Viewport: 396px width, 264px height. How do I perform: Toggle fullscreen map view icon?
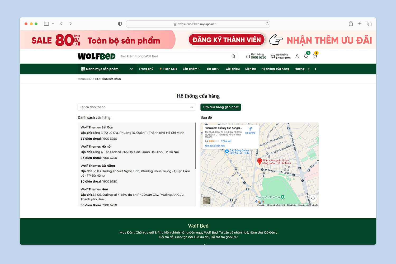[x=313, y=198]
